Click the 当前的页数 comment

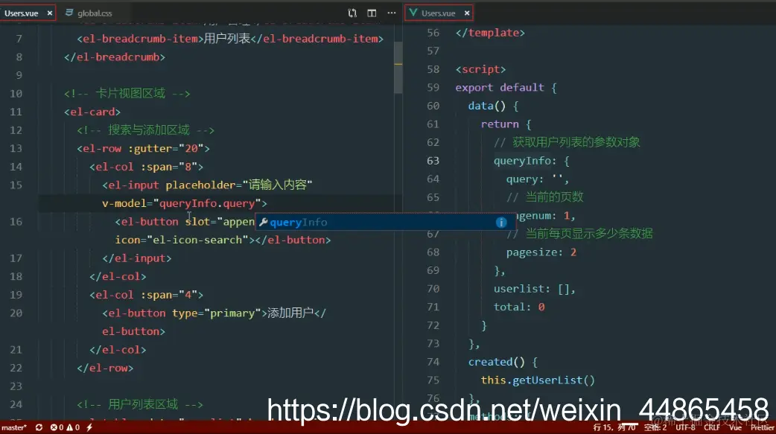pos(545,197)
